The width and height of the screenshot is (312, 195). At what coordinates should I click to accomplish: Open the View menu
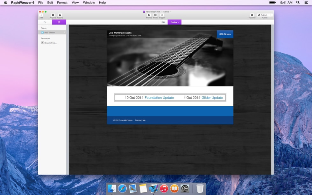[75, 3]
